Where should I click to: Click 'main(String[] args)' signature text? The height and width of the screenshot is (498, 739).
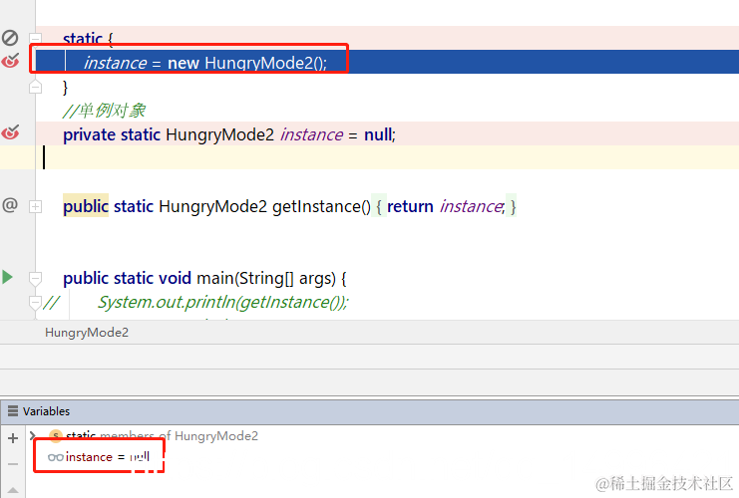[266, 278]
